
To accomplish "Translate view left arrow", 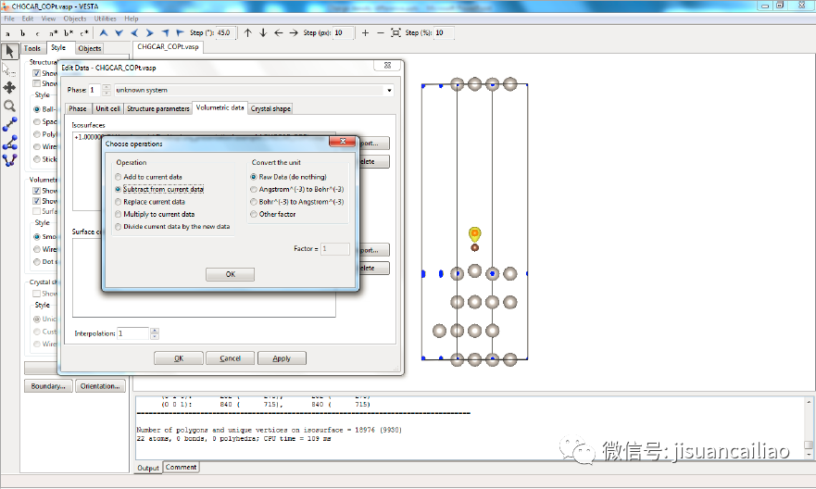I will point(279,32).
